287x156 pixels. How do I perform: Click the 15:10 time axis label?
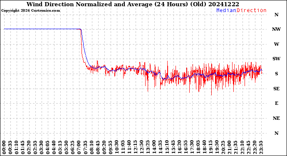click(167, 147)
